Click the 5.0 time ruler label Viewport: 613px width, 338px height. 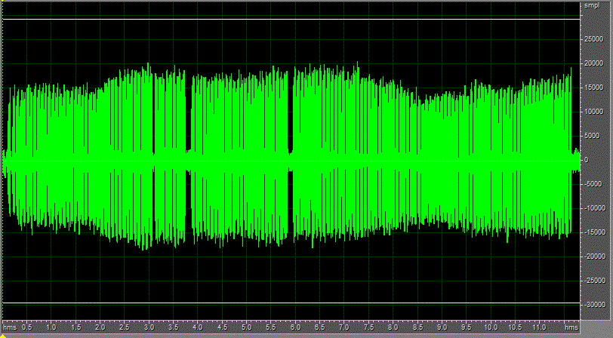coord(247,327)
